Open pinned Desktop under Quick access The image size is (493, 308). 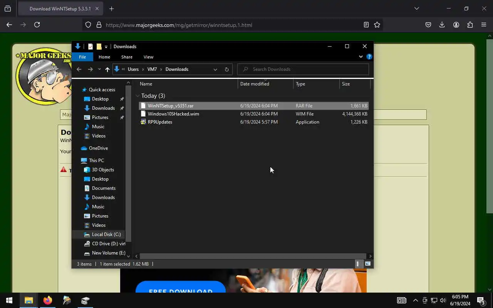pos(100,99)
